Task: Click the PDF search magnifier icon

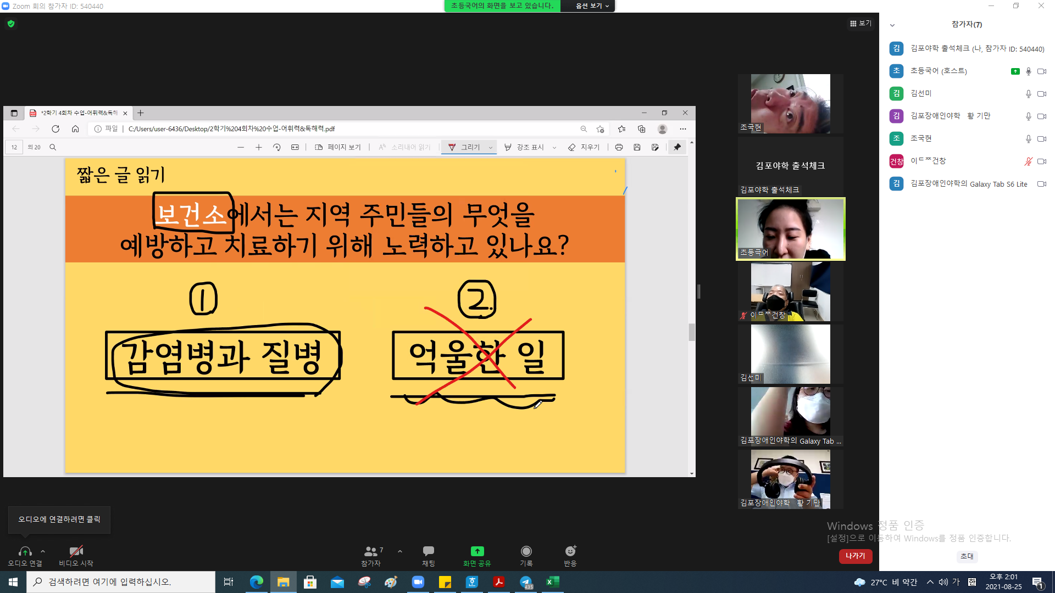Action: [x=53, y=147]
